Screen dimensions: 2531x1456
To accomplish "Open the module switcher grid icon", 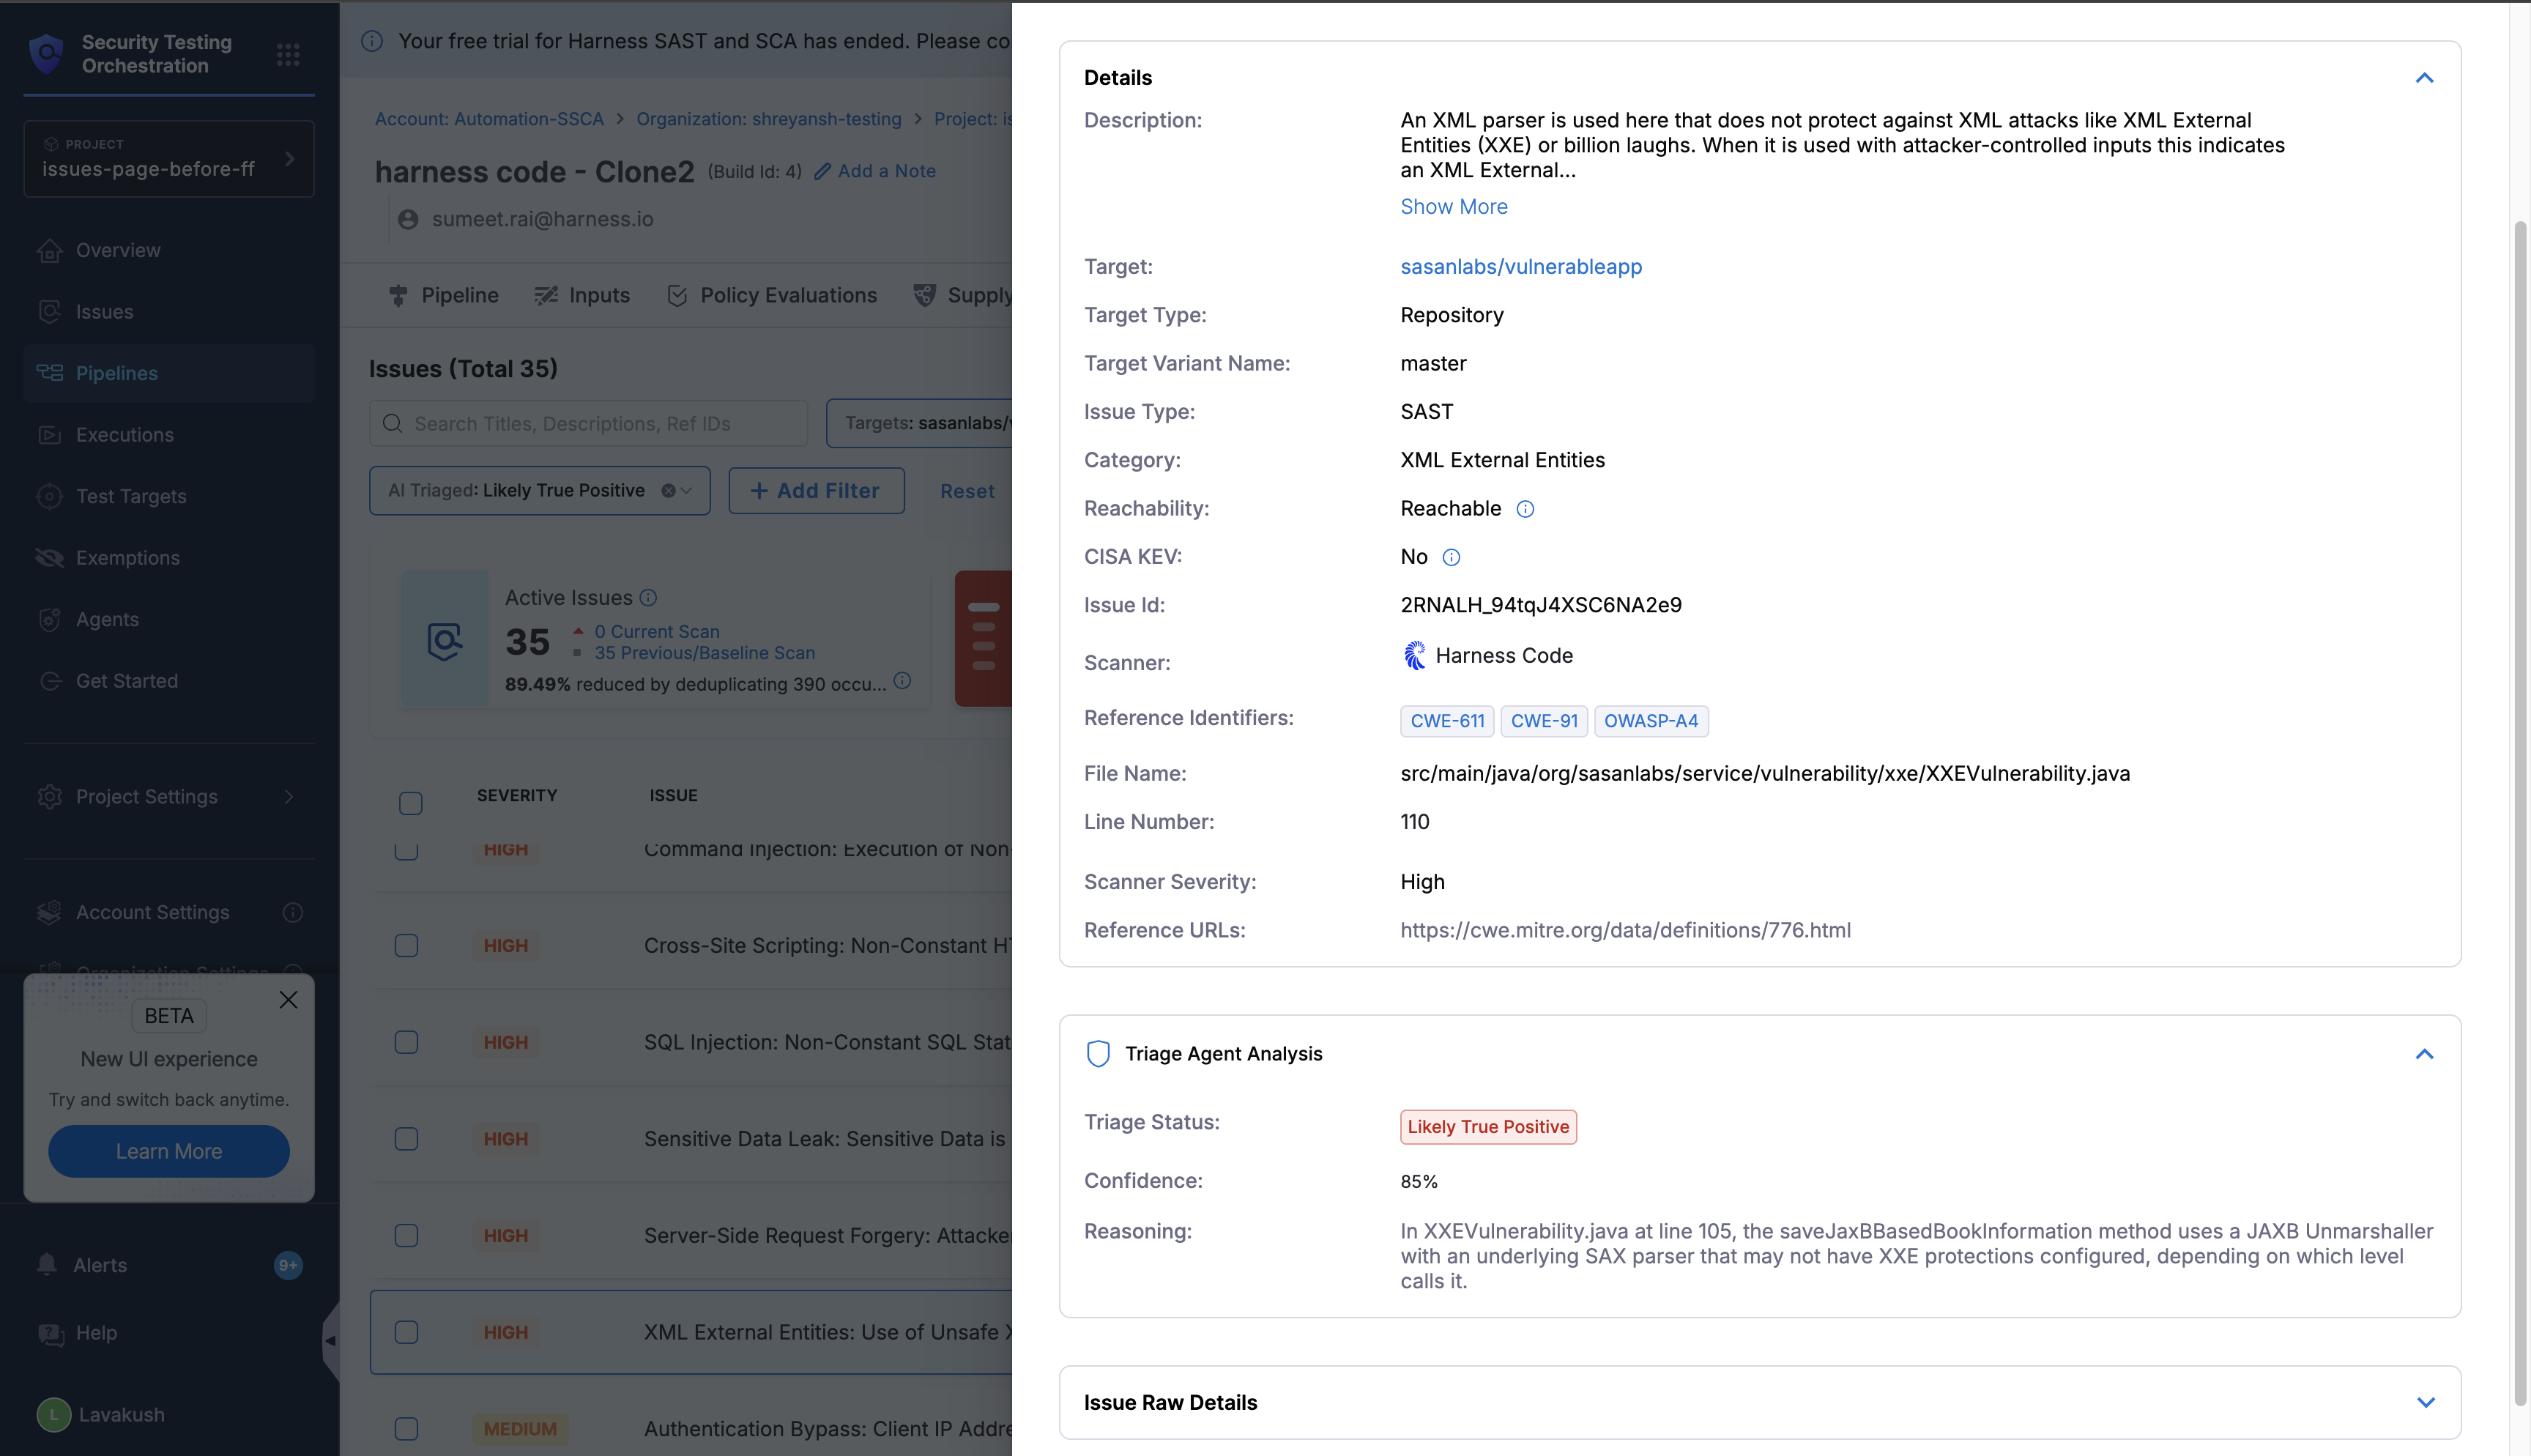I will tap(288, 54).
